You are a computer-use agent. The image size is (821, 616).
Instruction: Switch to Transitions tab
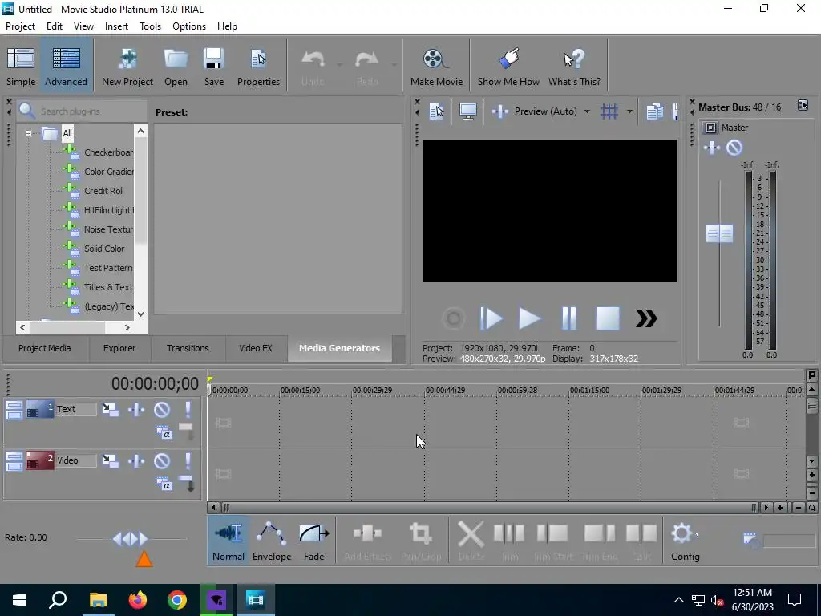[x=188, y=348]
